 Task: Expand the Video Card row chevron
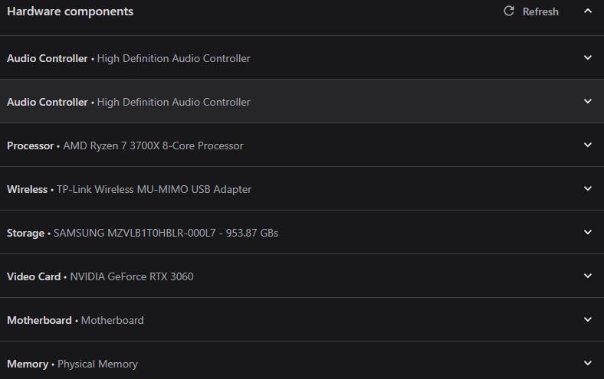point(588,276)
